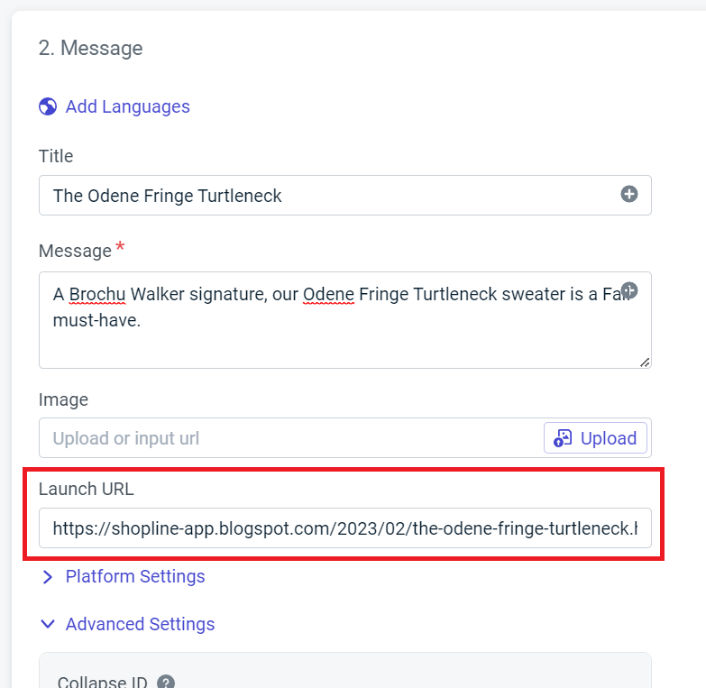The image size is (706, 688).
Task: Click the globe icon beside Add Languages
Action: [48, 107]
